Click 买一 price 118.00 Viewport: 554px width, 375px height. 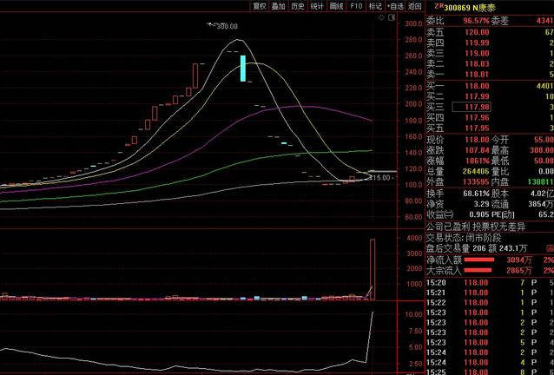477,86
